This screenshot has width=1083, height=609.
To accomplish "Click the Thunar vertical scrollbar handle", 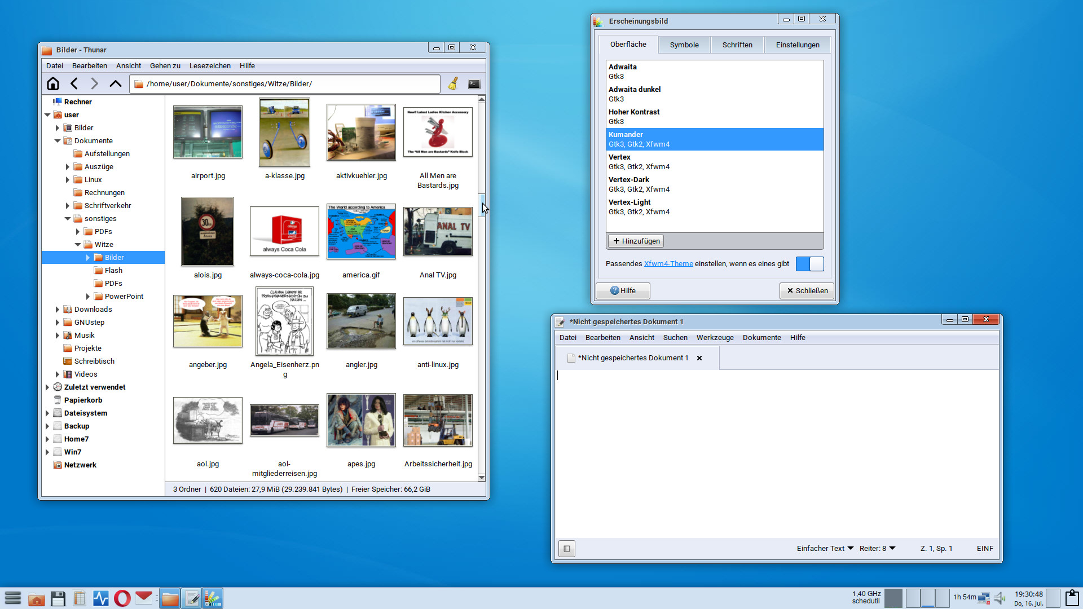I will 482,205.
